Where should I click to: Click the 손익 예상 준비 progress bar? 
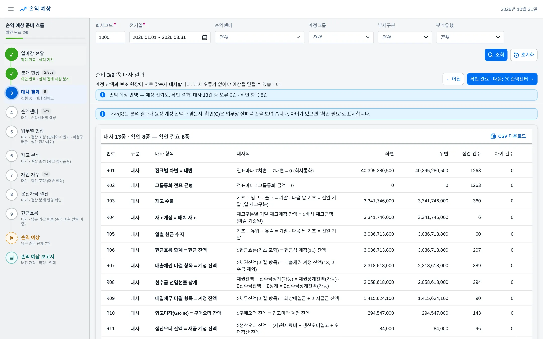pos(46,38)
